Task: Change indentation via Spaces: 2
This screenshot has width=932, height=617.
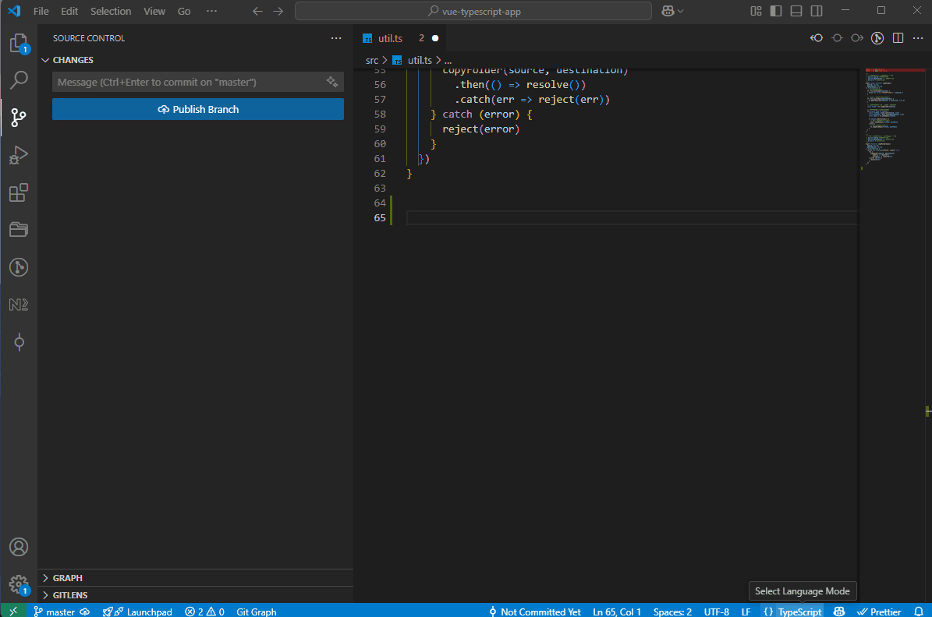Action: 672,611
